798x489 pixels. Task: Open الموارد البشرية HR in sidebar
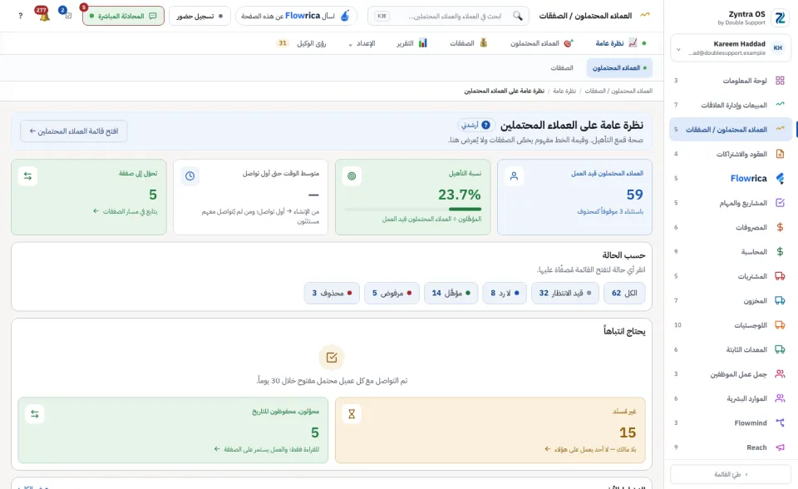731,398
